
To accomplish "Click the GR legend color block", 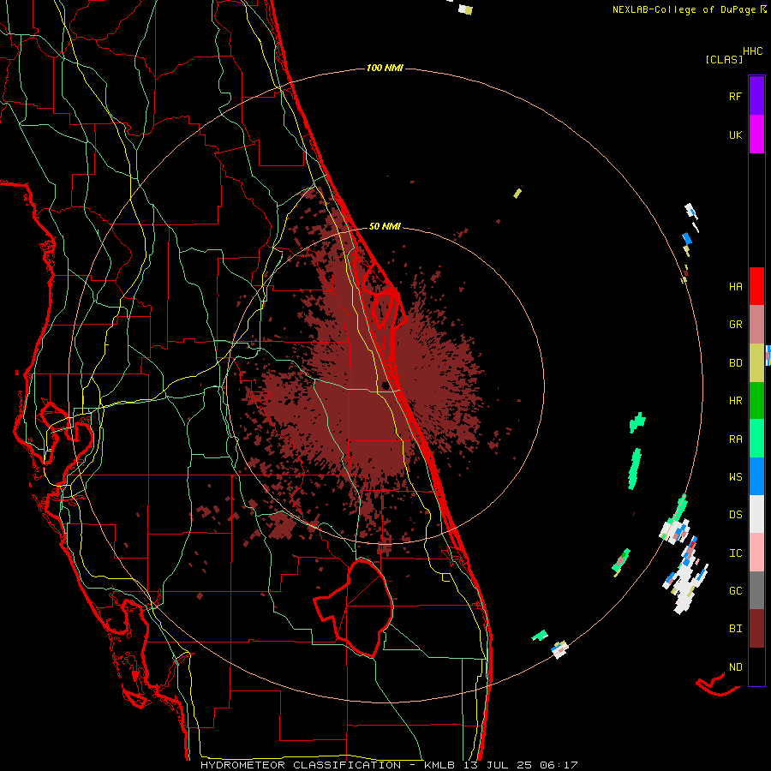I will (756, 325).
